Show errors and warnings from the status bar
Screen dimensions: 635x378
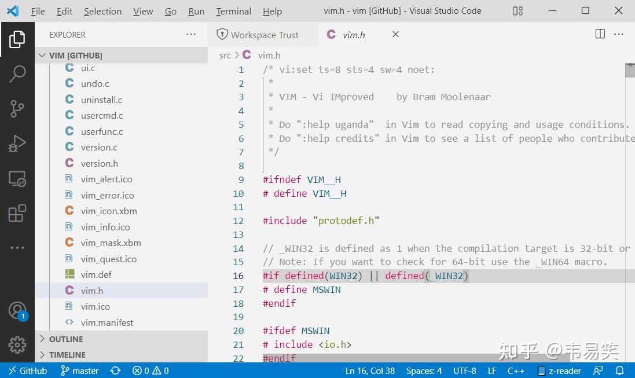point(150,370)
